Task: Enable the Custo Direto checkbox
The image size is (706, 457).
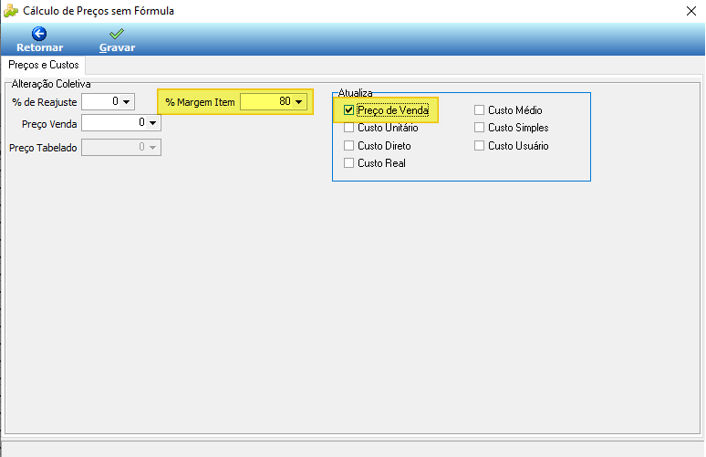Action: (348, 146)
